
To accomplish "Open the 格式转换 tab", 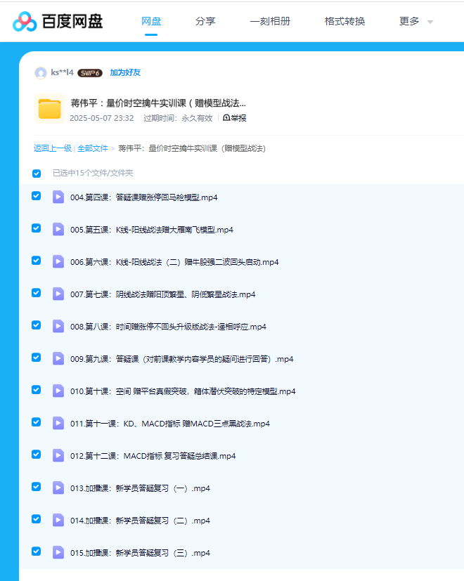I will point(344,21).
